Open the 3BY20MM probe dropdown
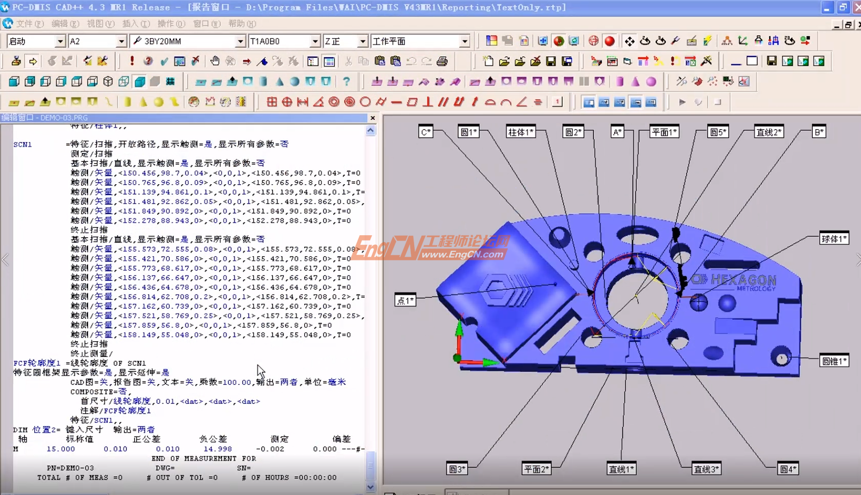This screenshot has height=495, width=861. 240,41
